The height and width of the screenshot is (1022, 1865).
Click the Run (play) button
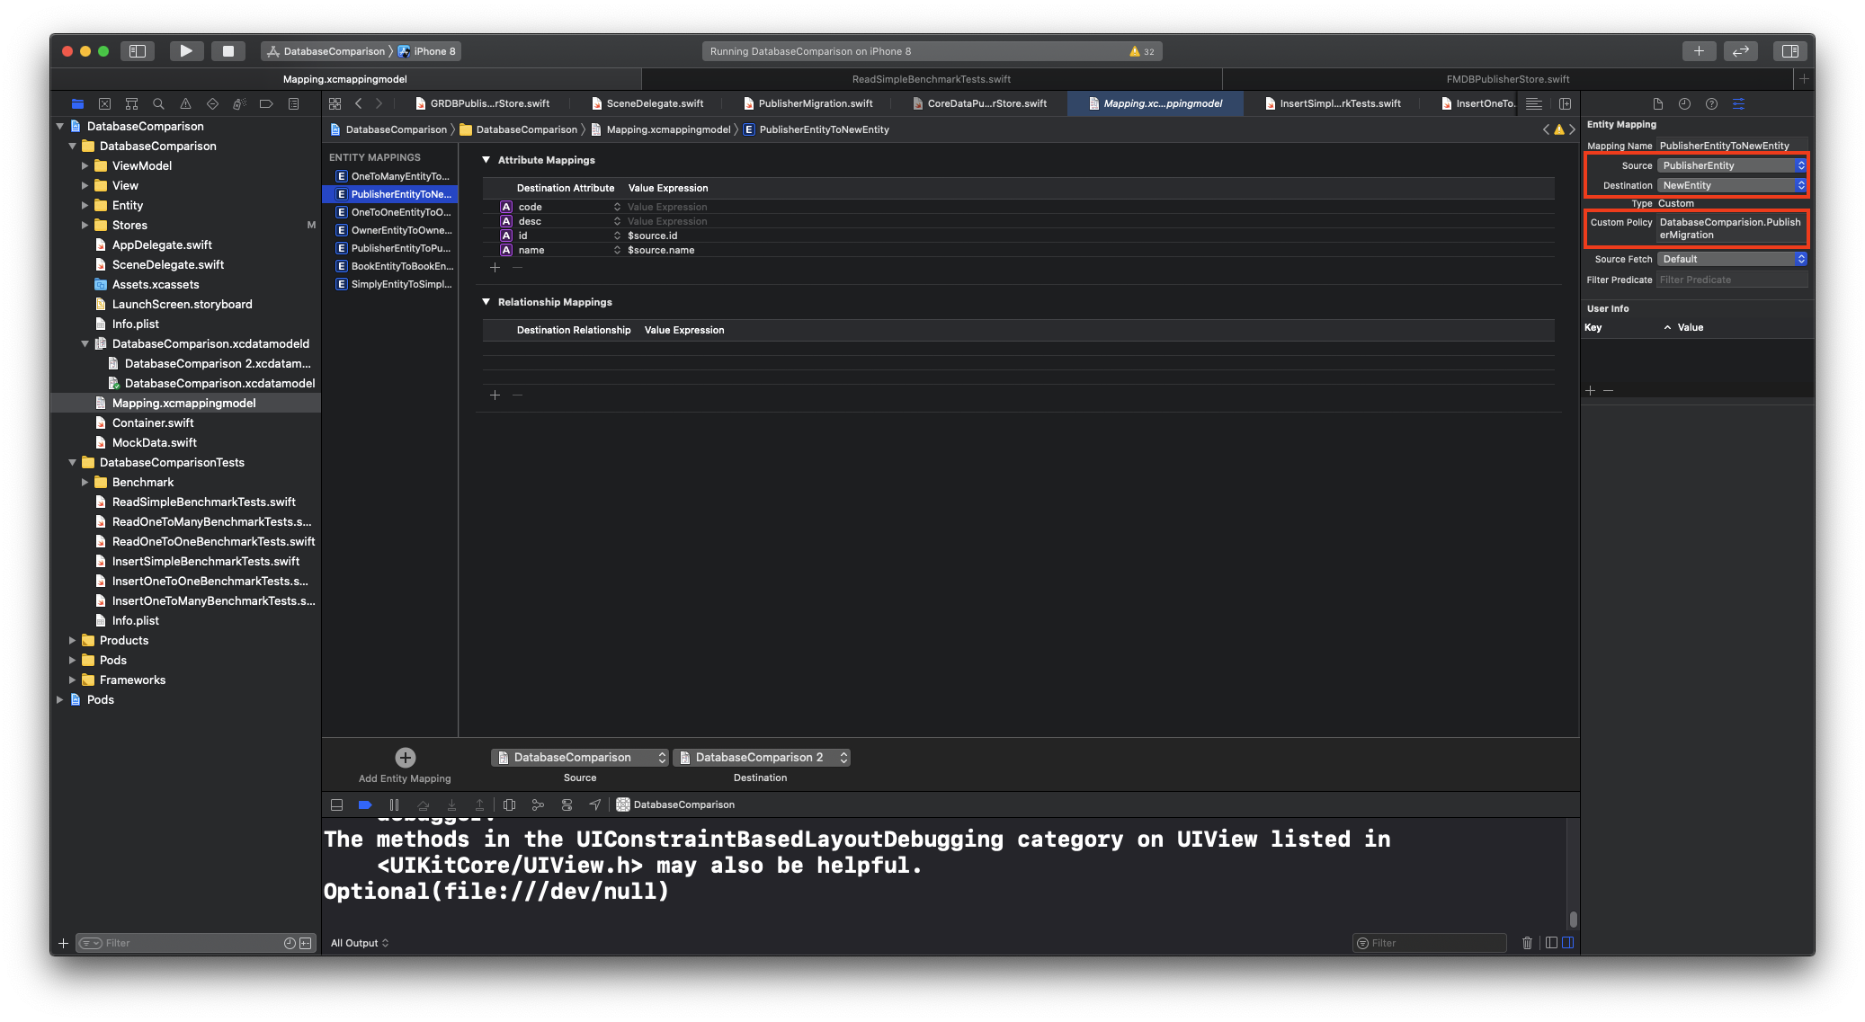(185, 51)
